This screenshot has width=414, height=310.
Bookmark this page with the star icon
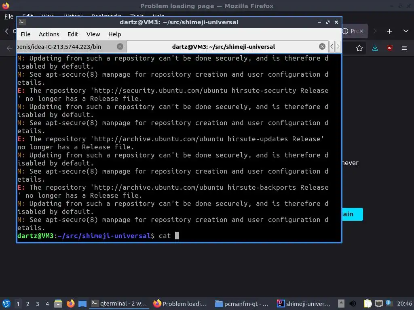359,48
